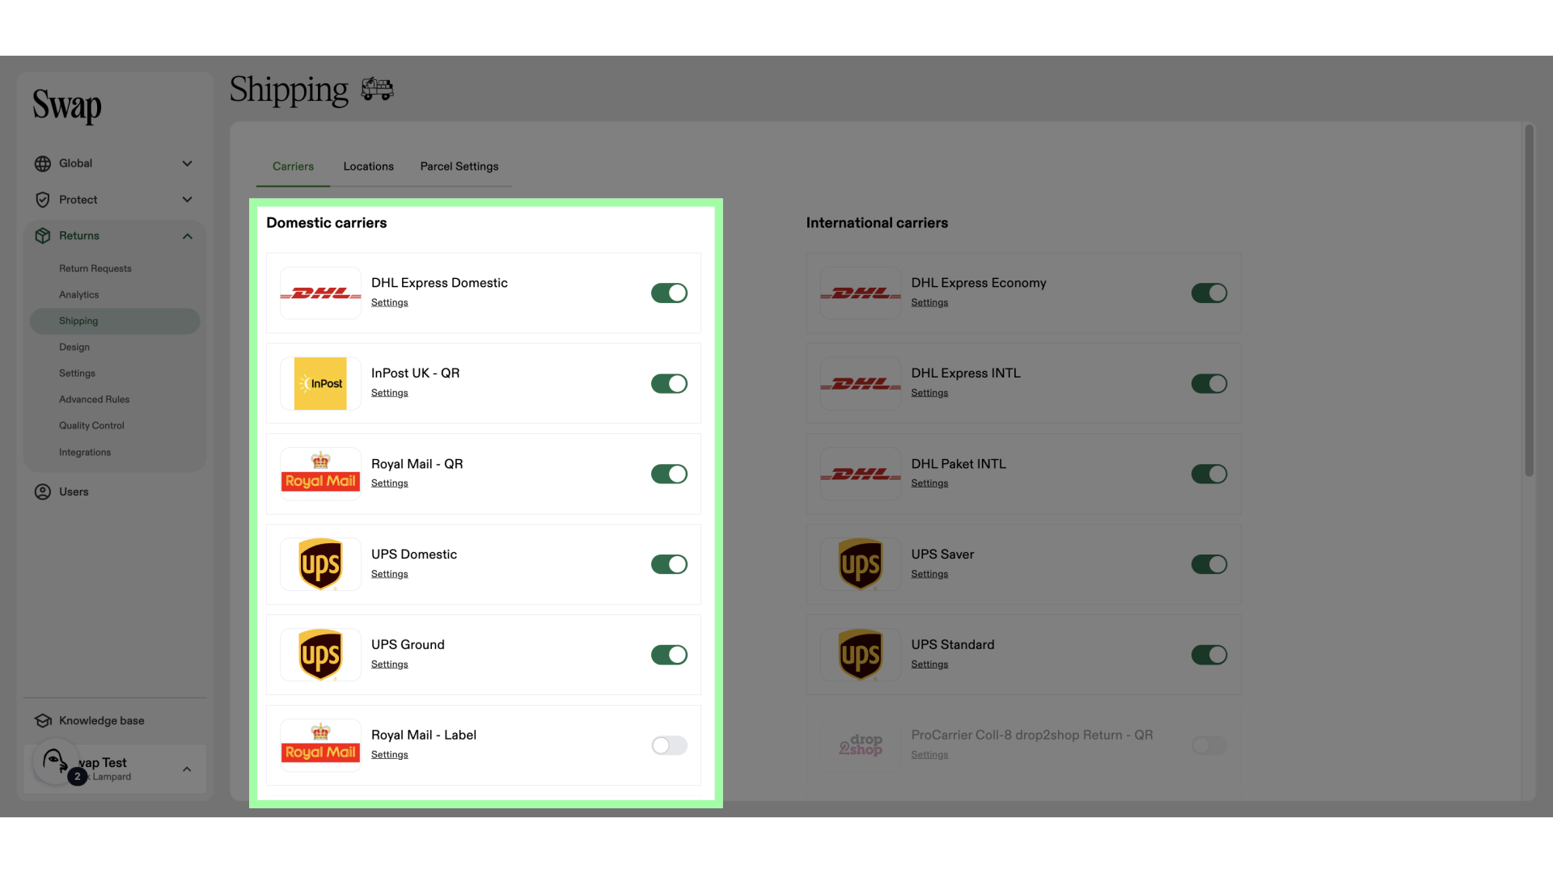Open Settings for UPS Saver
1553x873 pixels.
pos(929,574)
